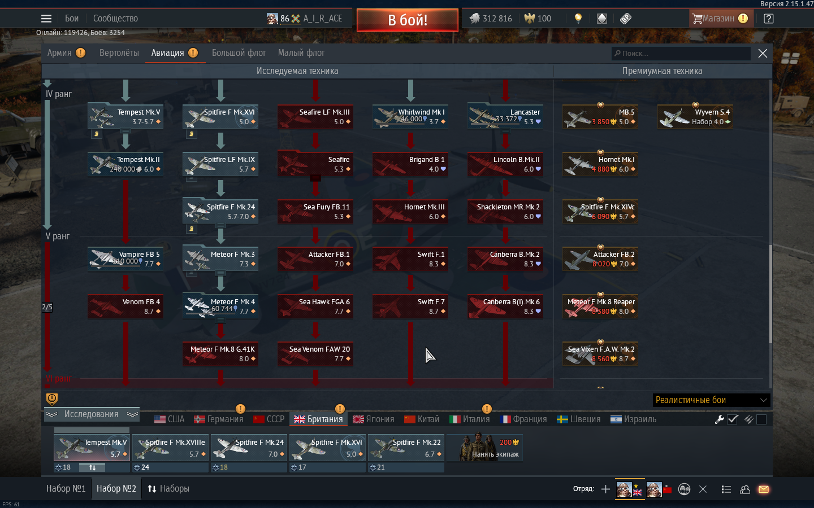Click the Golden Eagles balance 100
The height and width of the screenshot is (508, 814).
pos(538,19)
